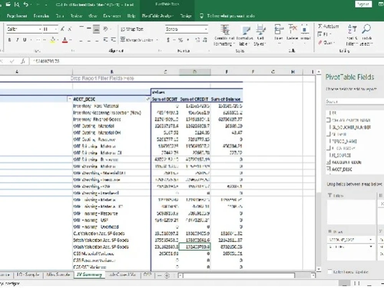Open the font size dropdown

pyautogui.click(x=56, y=29)
